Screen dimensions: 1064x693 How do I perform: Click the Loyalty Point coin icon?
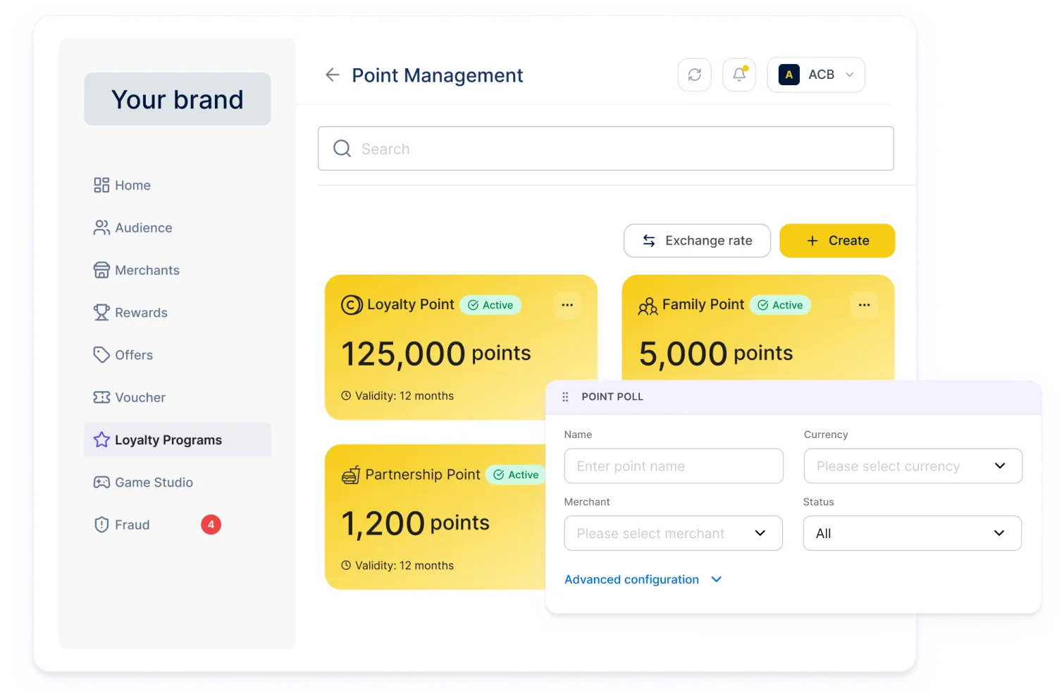pos(352,305)
